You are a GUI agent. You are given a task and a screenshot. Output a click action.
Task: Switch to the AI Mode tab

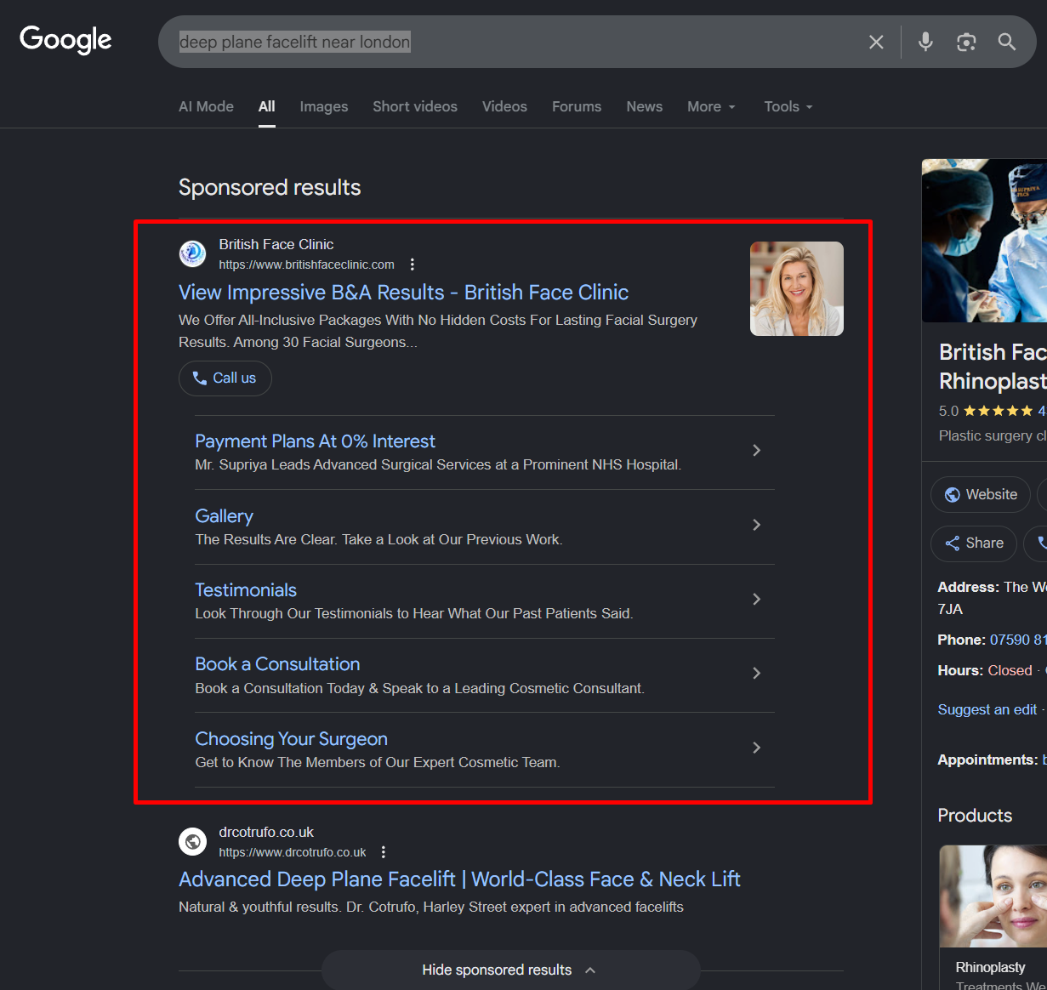(x=206, y=107)
